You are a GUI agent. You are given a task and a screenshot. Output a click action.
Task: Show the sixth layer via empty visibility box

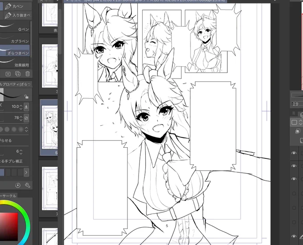pyautogui.click(x=294, y=222)
